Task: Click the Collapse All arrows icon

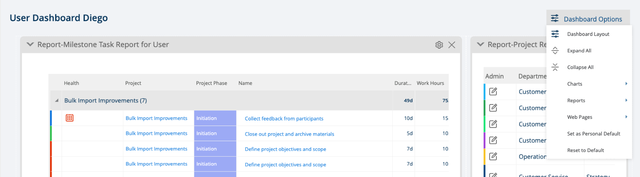Action: (555, 67)
